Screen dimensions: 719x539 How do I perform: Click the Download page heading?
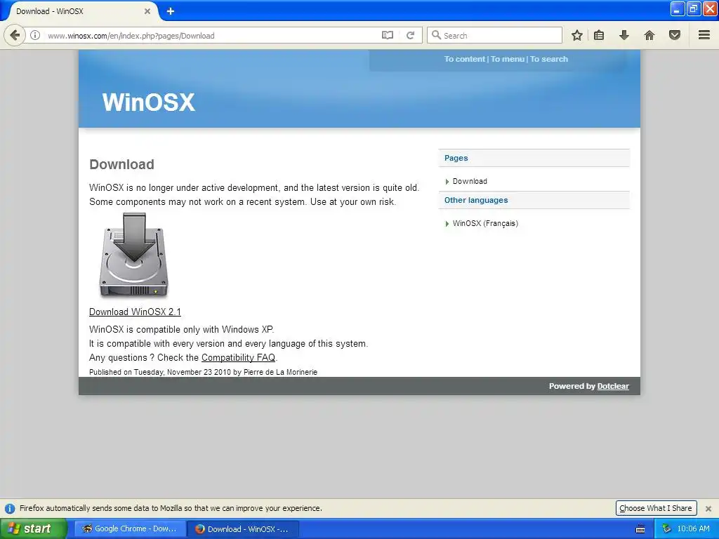[121, 164]
